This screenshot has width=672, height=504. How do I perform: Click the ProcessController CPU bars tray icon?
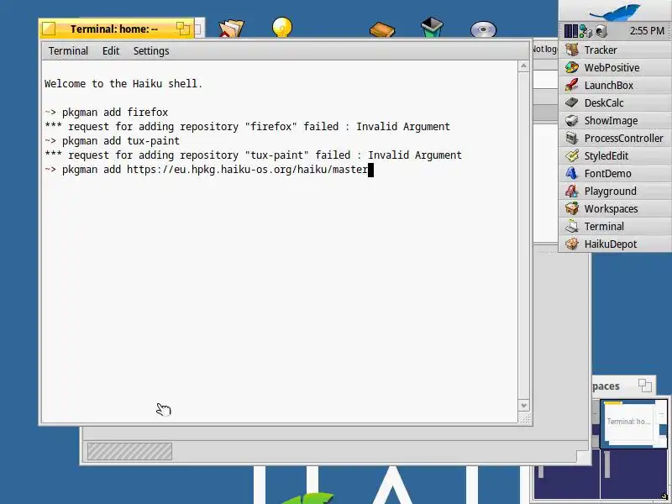pyautogui.click(x=571, y=31)
